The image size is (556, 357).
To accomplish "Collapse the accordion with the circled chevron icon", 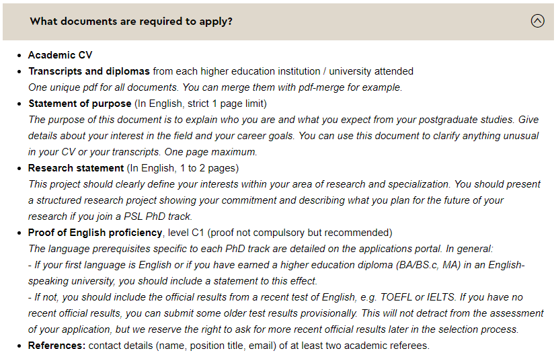I will (x=537, y=21).
